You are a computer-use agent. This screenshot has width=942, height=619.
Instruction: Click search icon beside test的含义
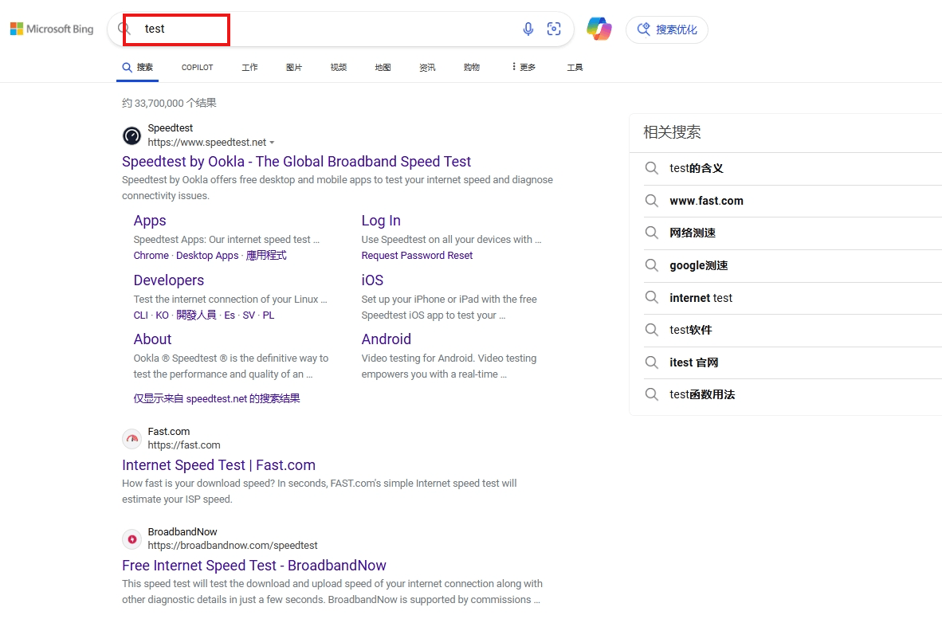[x=652, y=168]
